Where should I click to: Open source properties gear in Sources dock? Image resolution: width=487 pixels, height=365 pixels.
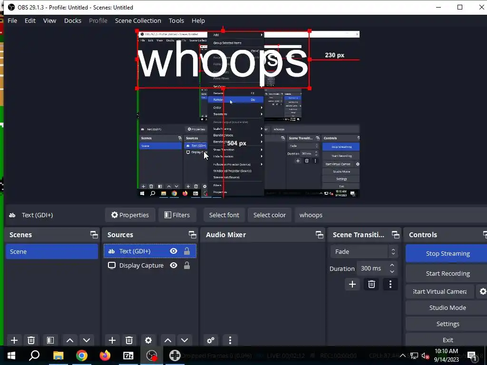(x=148, y=340)
